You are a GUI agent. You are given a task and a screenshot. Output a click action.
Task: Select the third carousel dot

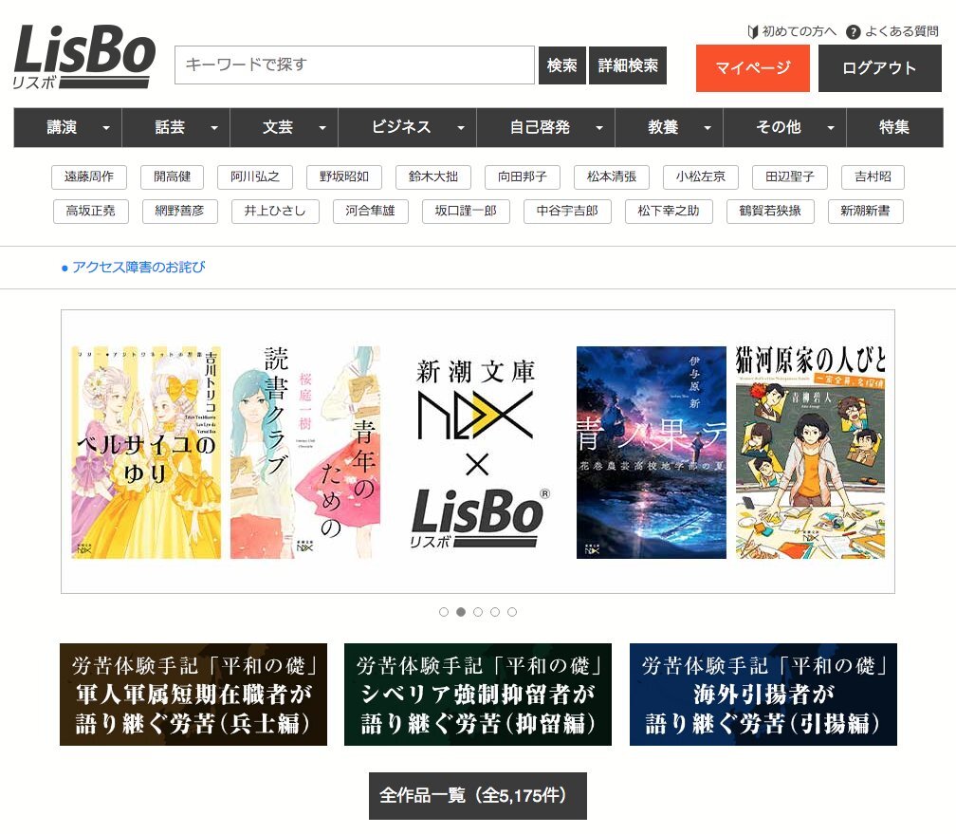coord(478,612)
